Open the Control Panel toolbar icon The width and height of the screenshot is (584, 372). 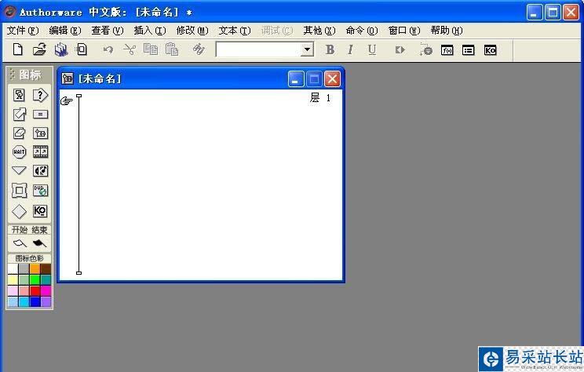tap(425, 49)
